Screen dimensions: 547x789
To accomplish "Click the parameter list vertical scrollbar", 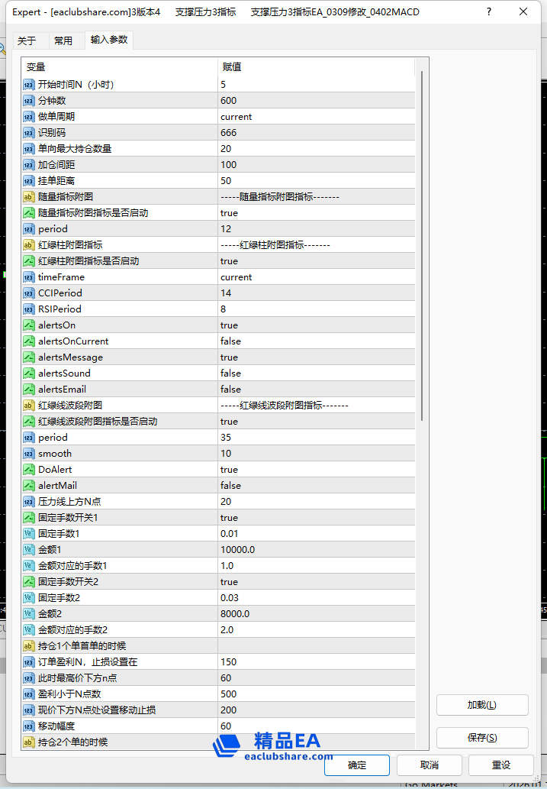I will [422, 247].
